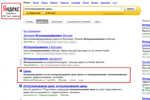This screenshot has width=150, height=100.
Task: Expand 'ещё' under the Medicina-Peremen.ru result
Action: (x=81, y=80)
